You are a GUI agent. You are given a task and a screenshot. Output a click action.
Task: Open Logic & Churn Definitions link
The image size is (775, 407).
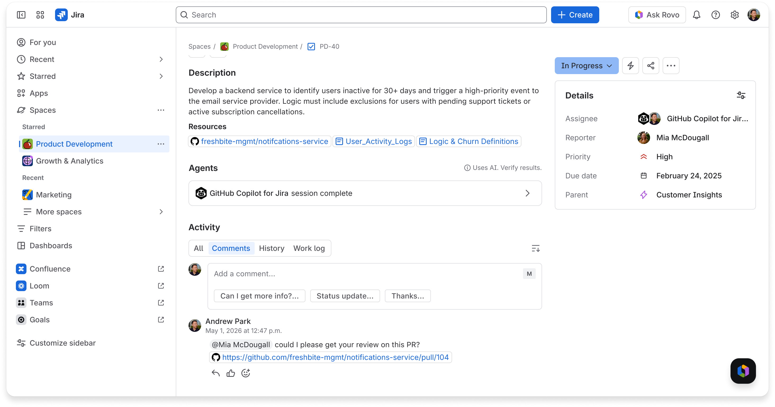click(469, 141)
